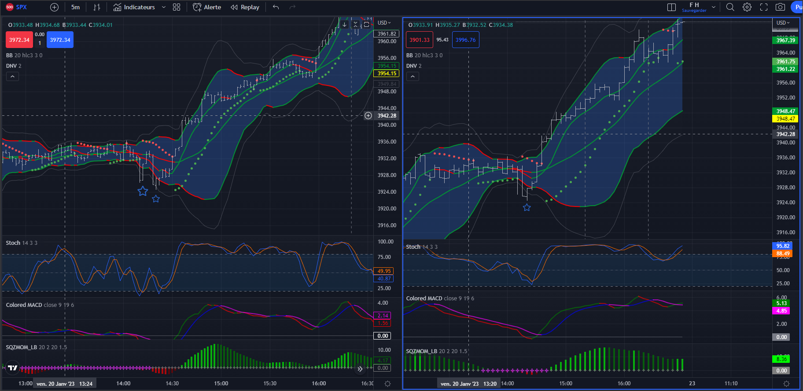Maximize the left chart pane using the square icon
Viewport: 803px width, 391px height.
pyautogui.click(x=366, y=25)
